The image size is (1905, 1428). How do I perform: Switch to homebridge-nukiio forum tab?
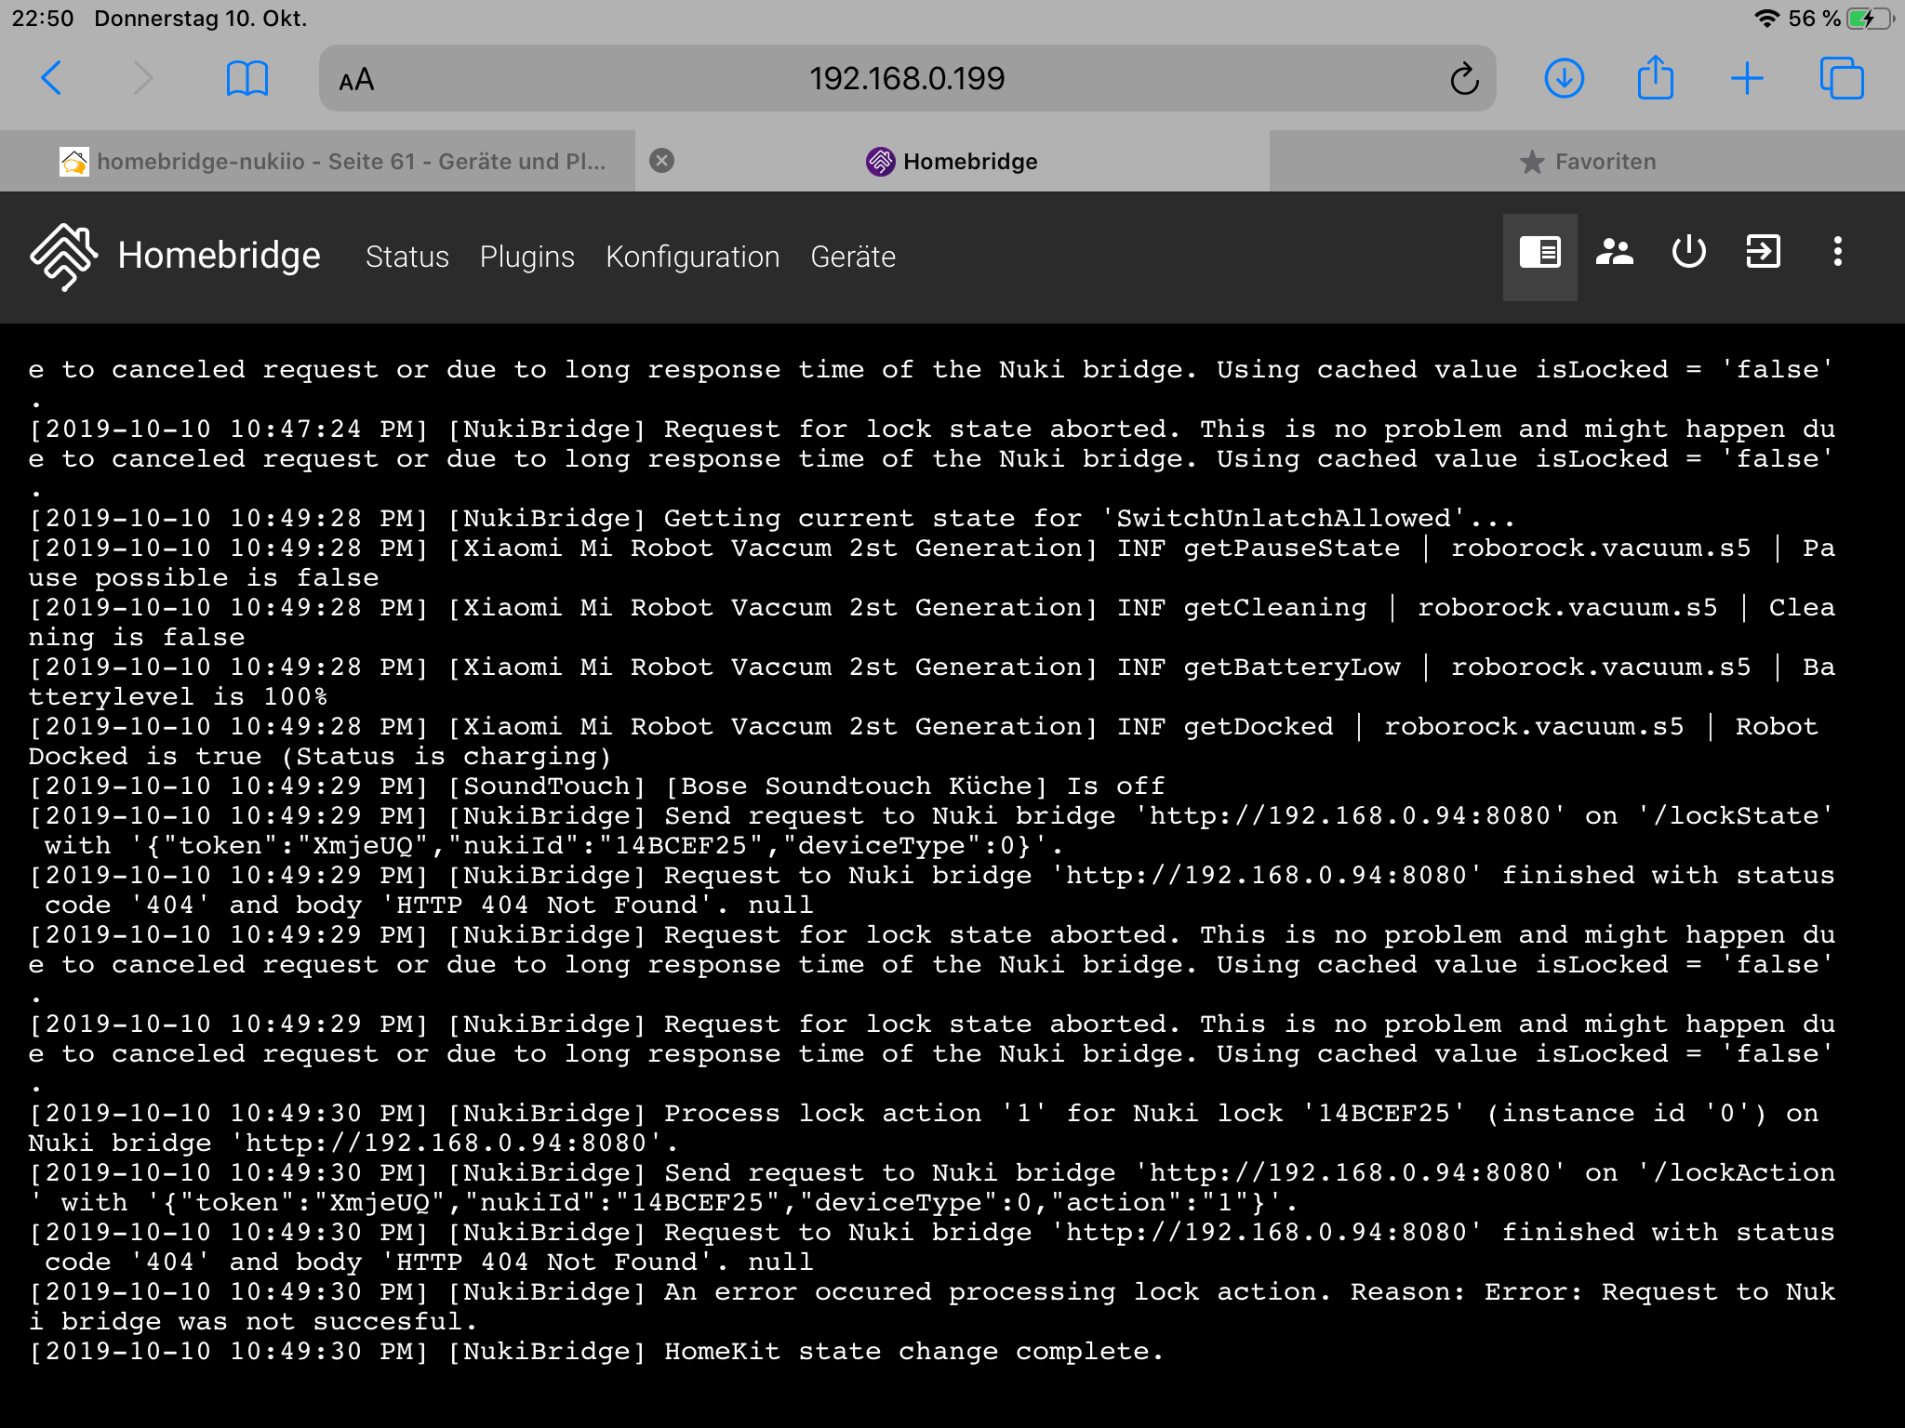335,162
